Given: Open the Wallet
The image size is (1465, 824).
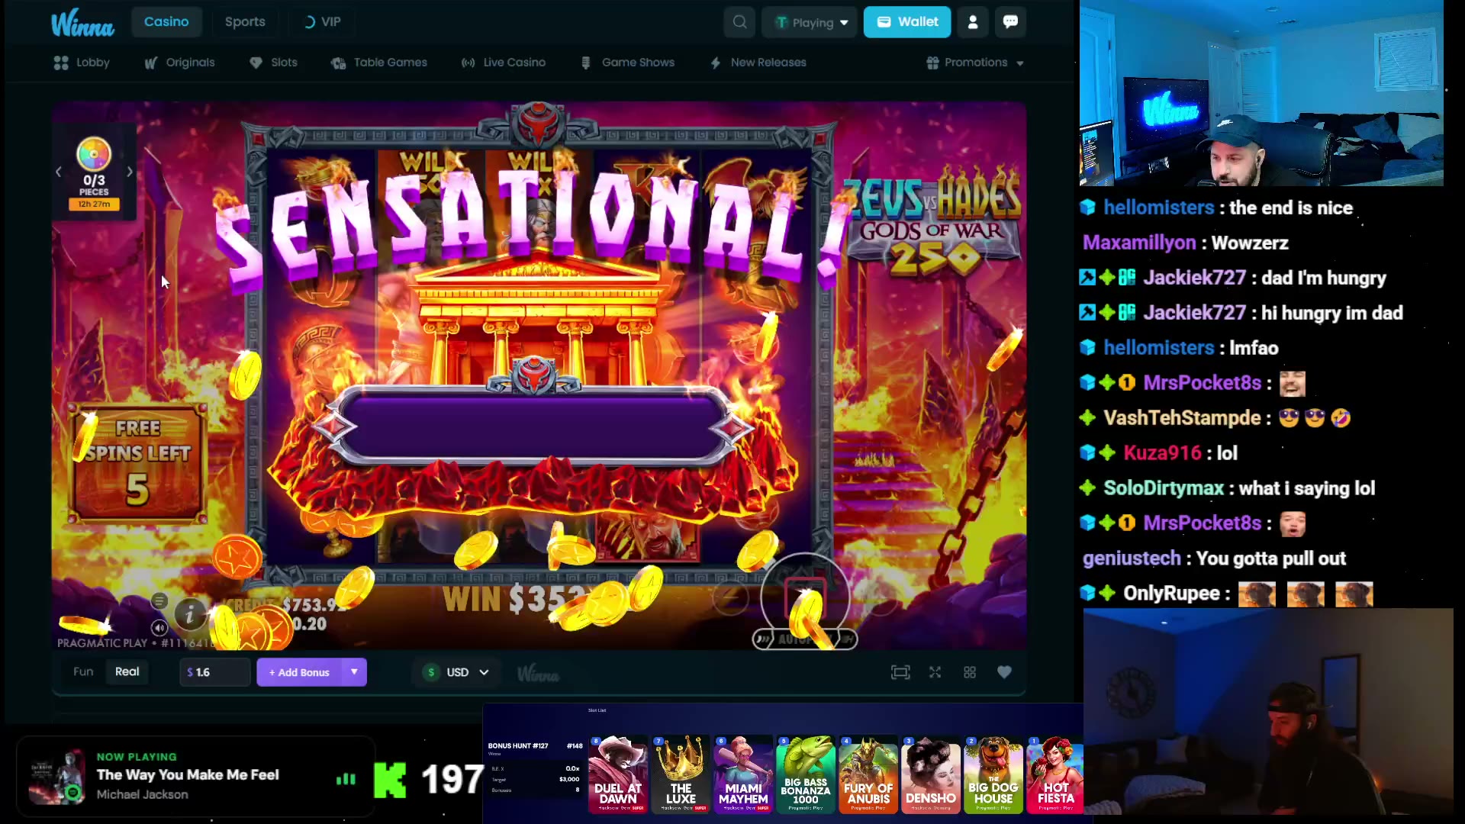Looking at the screenshot, I should (x=907, y=22).
